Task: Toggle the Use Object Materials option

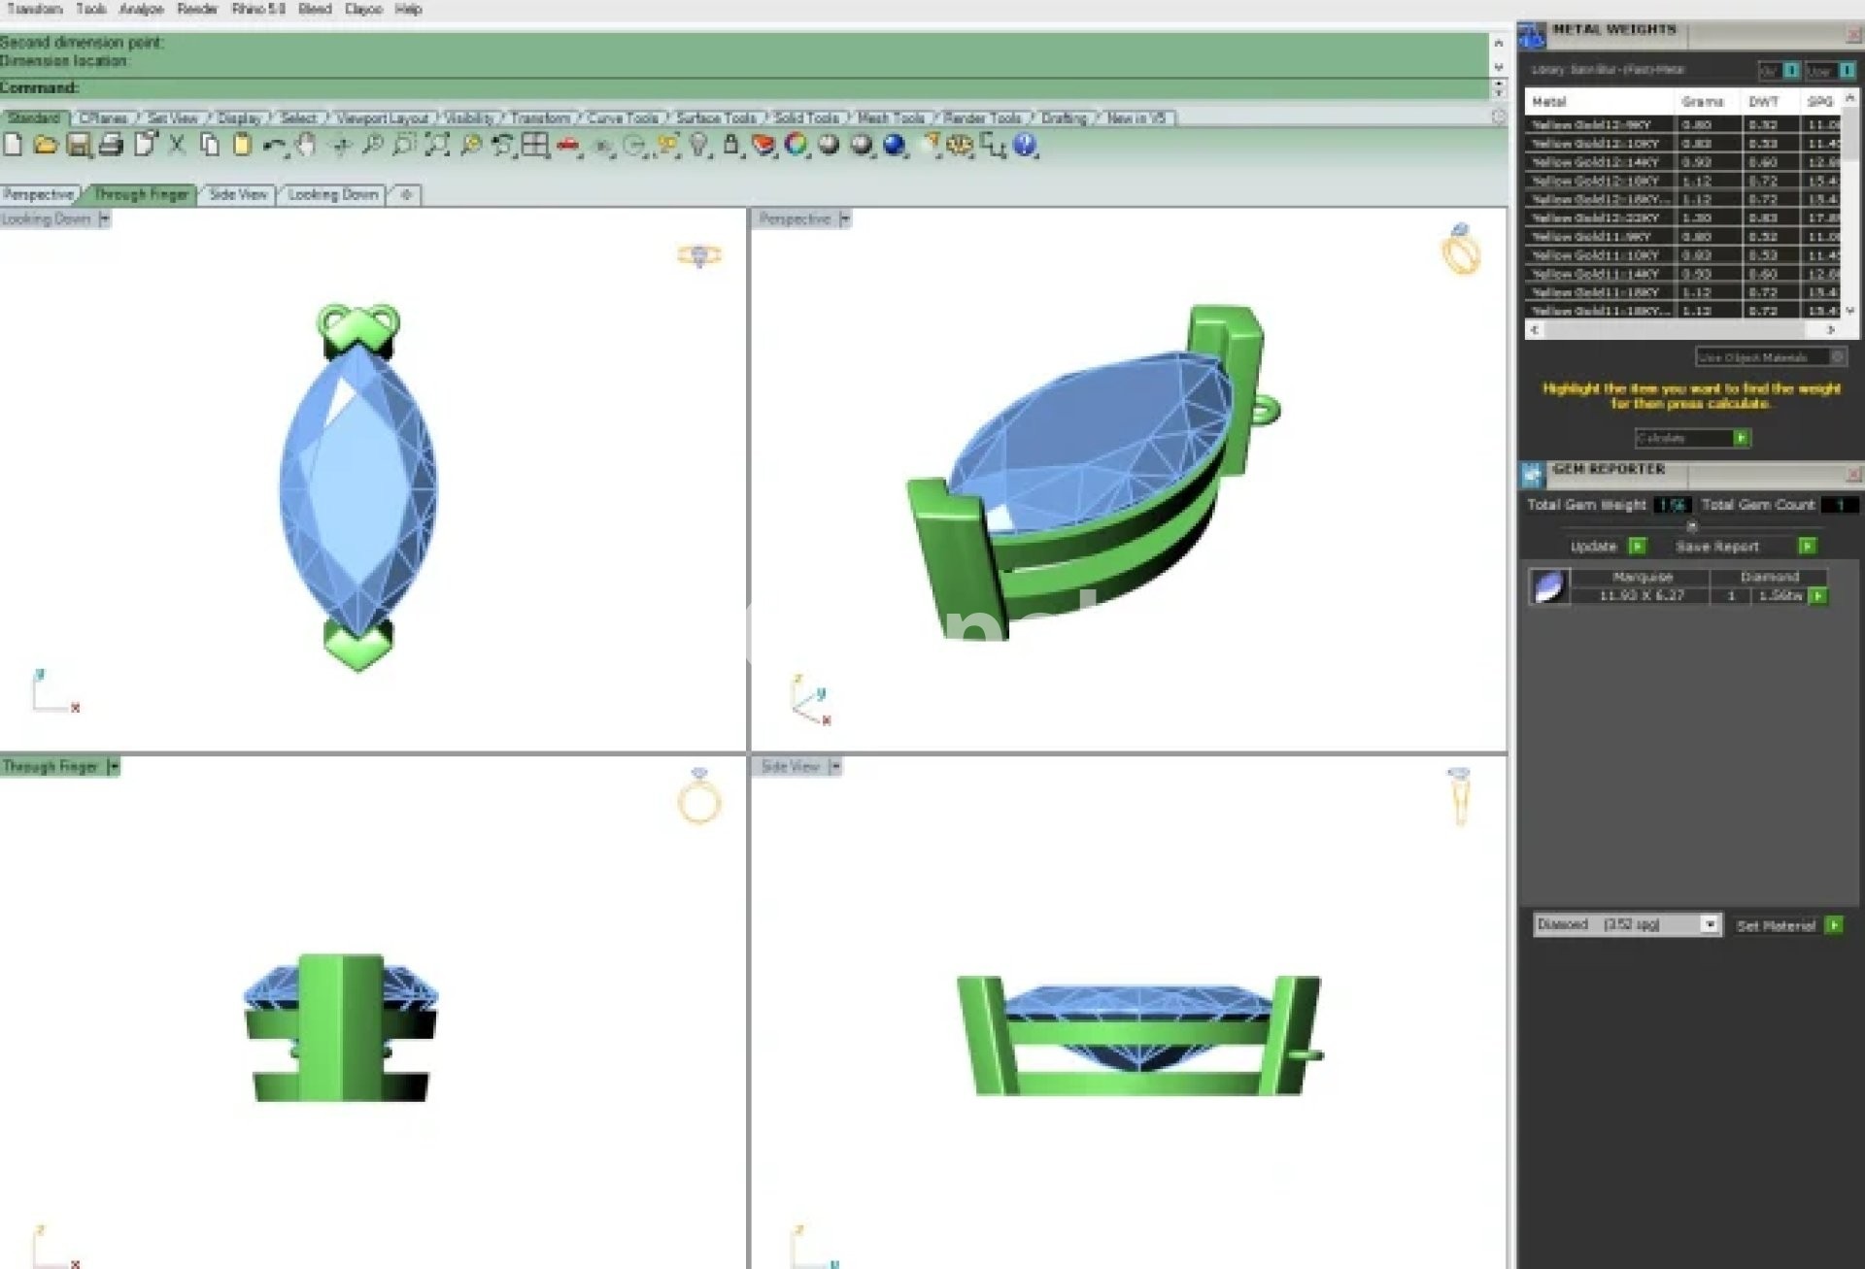Action: (x=1837, y=357)
